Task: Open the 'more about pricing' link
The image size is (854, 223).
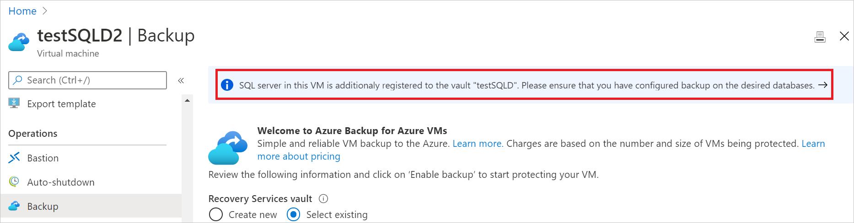Action: click(299, 156)
